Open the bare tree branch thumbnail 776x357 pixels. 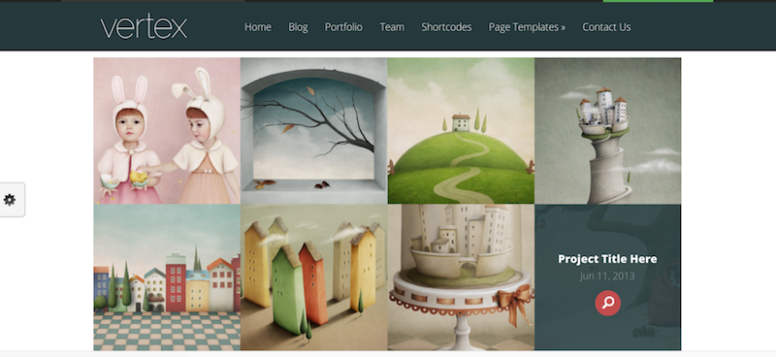click(x=313, y=131)
